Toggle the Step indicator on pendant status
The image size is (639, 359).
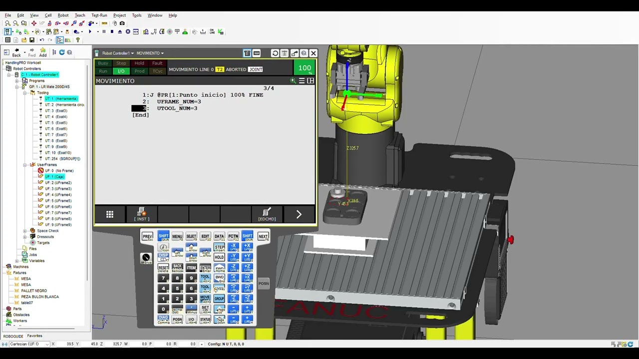[121, 63]
